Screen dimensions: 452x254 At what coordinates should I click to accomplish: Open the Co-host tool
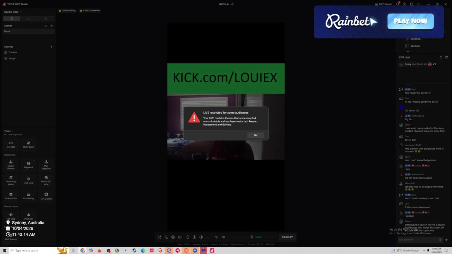pyautogui.click(x=11, y=145)
